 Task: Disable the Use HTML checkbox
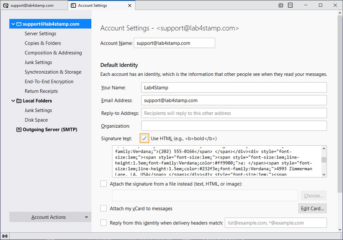point(144,138)
